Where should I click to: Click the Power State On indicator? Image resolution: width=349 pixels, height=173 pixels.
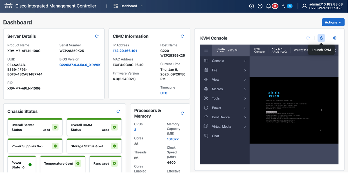coord(30,164)
